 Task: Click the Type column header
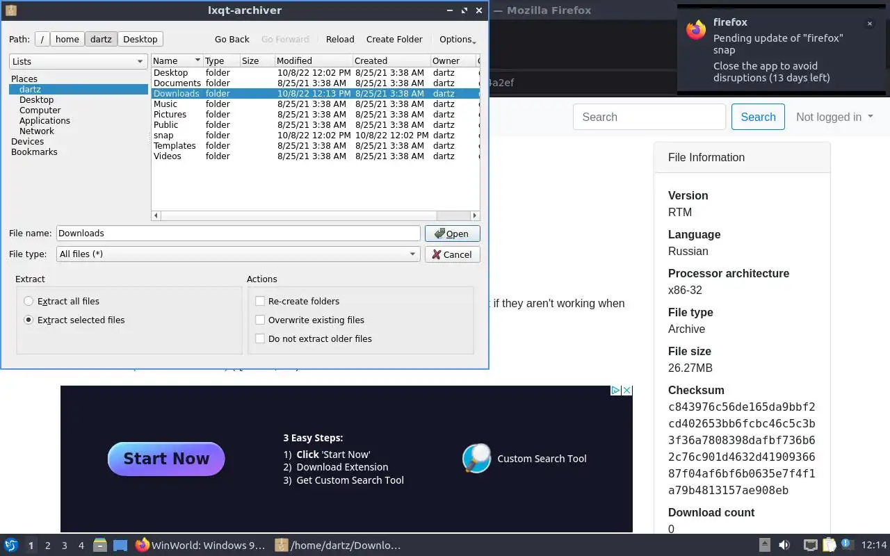coord(221,60)
